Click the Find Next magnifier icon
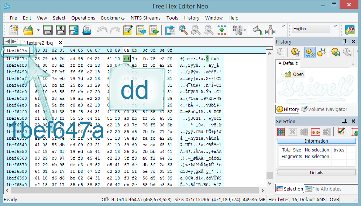This screenshot has height=206, width=361. coord(196,30)
